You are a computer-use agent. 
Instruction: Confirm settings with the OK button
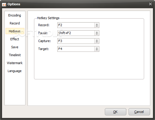click(115, 112)
